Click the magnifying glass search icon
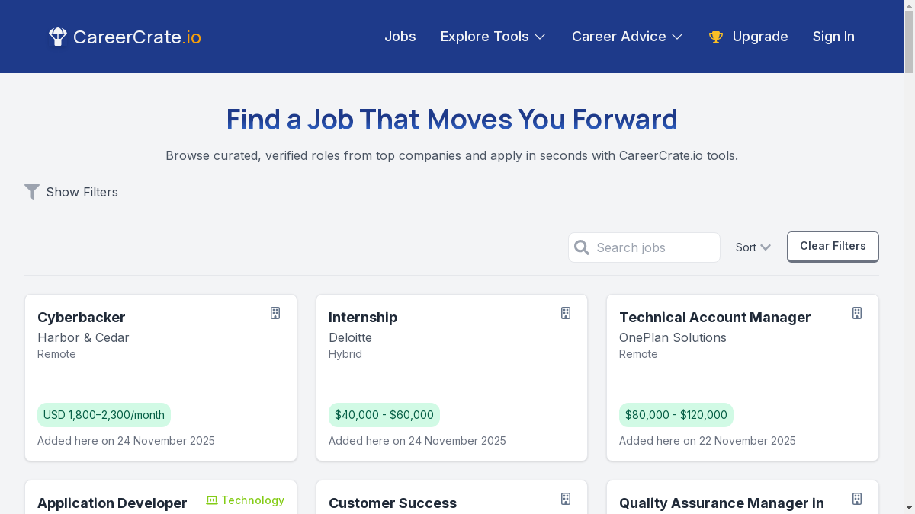The image size is (915, 514). [582, 247]
